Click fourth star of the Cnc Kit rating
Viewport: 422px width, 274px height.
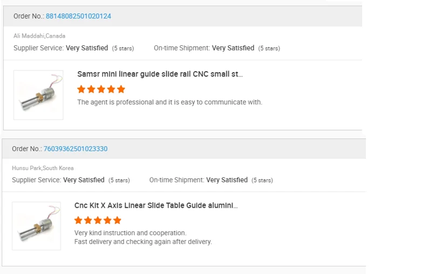coord(107,220)
